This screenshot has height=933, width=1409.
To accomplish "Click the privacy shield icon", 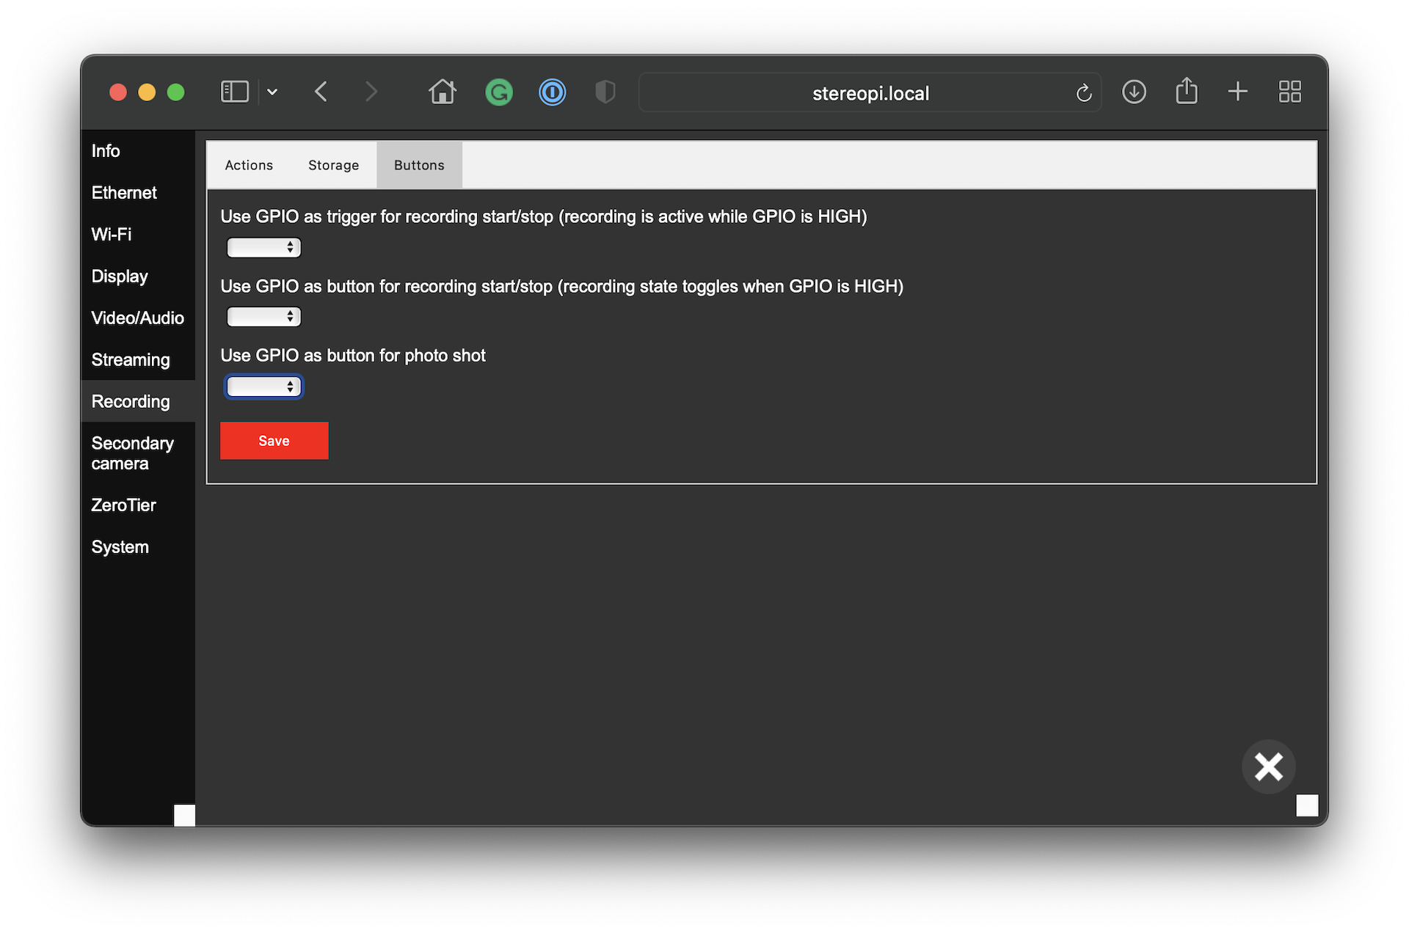I will (x=605, y=92).
